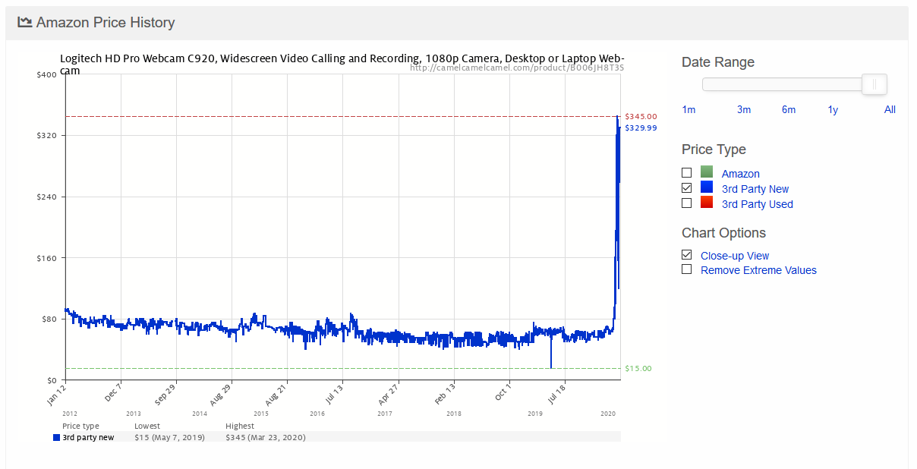Click the $345.00 highest price label

(x=641, y=116)
